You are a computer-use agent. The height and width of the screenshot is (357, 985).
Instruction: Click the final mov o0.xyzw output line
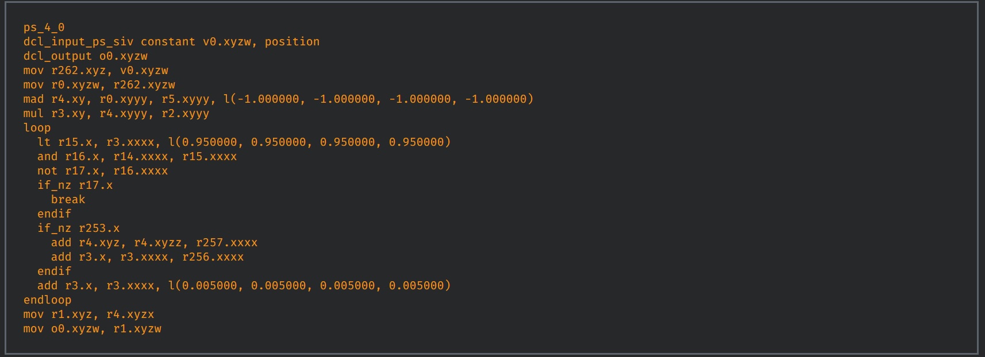click(x=92, y=329)
